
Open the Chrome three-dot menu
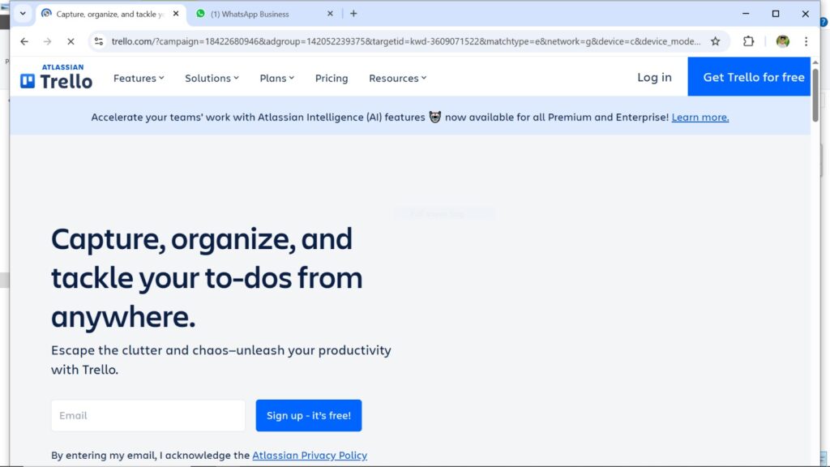(806, 41)
